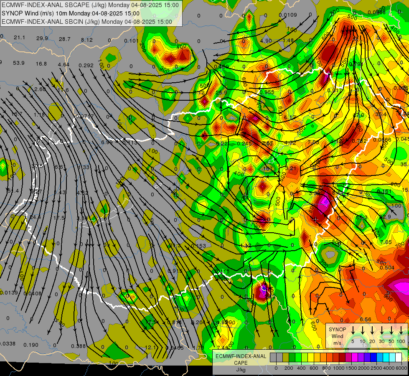The height and width of the screenshot is (376, 409).
Task: Click the map value 0.0139
Action: 9,292
